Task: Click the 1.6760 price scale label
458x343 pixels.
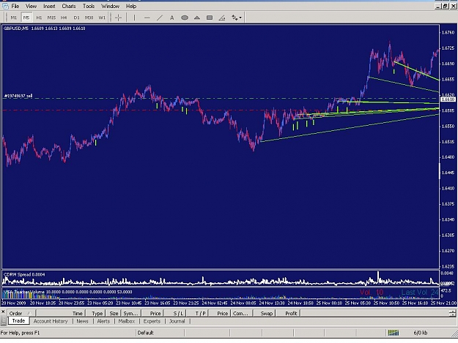Action: [x=448, y=32]
